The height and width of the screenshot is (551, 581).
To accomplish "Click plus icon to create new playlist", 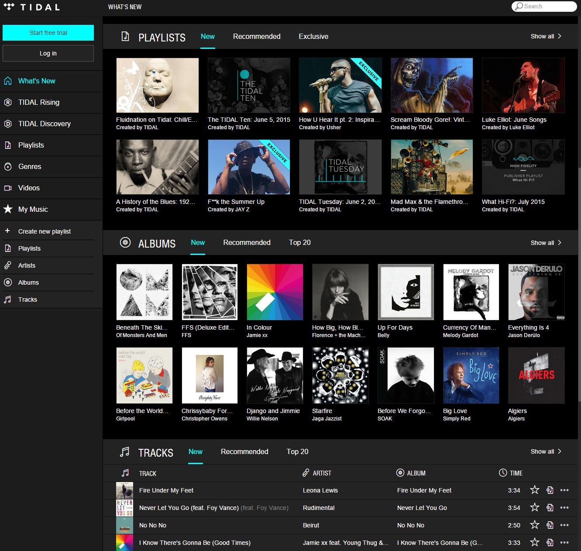I will click(x=7, y=231).
